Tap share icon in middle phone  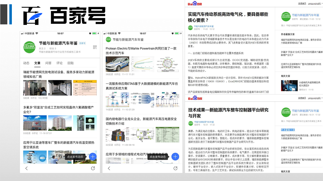click(175, 168)
